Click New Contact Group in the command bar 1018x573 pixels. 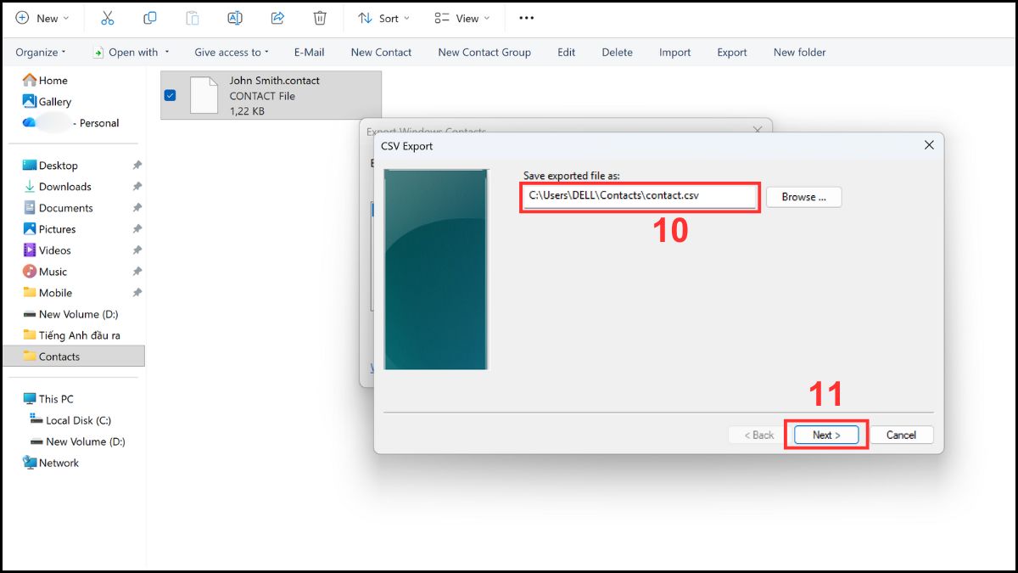484,52
